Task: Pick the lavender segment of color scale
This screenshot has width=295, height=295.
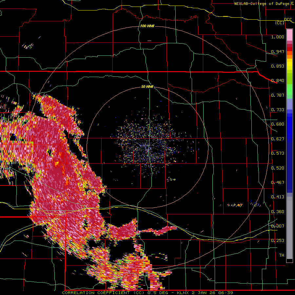Action: click(x=289, y=104)
